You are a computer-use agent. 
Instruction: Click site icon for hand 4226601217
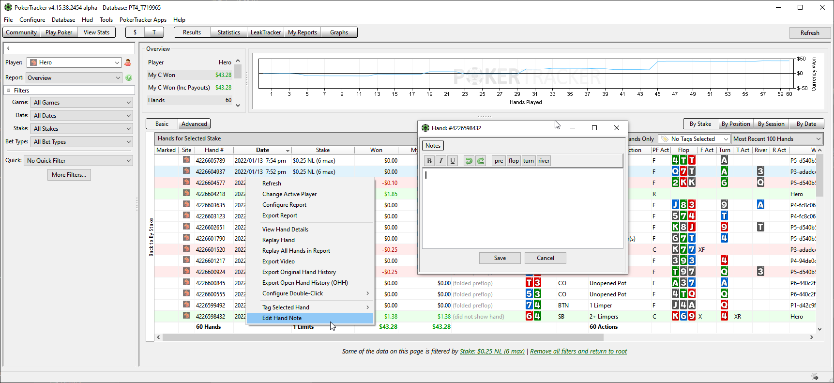[186, 260]
